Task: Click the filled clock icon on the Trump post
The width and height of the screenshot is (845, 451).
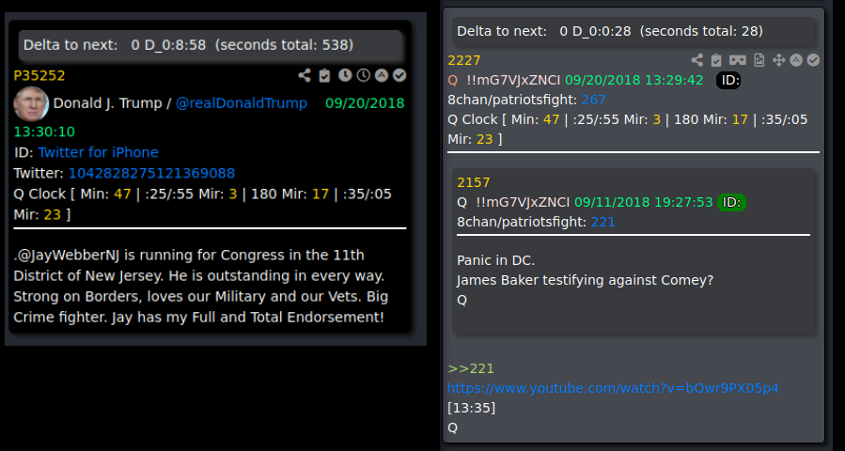Action: (345, 75)
